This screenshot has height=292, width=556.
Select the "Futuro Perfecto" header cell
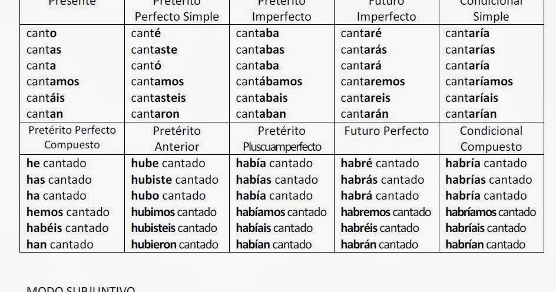(x=386, y=131)
